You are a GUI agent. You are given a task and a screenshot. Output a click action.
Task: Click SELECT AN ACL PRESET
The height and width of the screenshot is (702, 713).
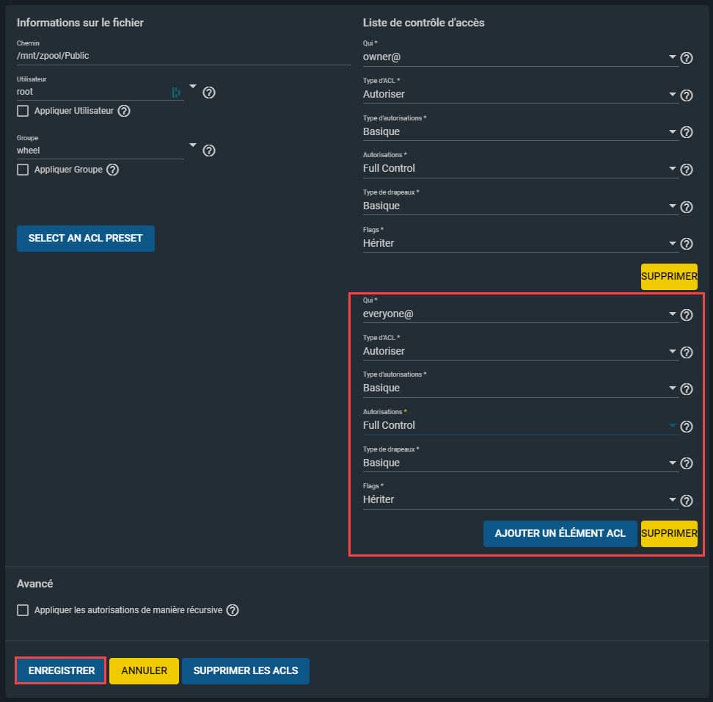(x=86, y=238)
